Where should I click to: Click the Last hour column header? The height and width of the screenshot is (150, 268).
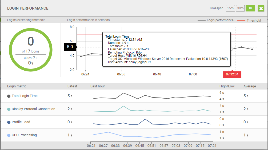(98, 86)
